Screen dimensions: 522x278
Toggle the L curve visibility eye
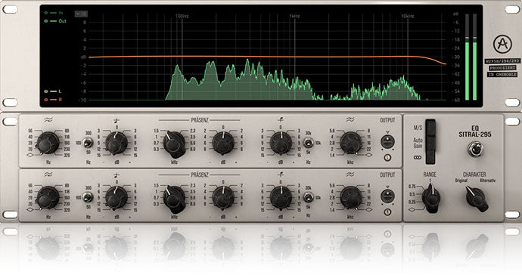point(46,91)
